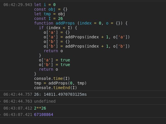Click the result value 67108864
The image size is (166, 124).
click(x=44, y=114)
